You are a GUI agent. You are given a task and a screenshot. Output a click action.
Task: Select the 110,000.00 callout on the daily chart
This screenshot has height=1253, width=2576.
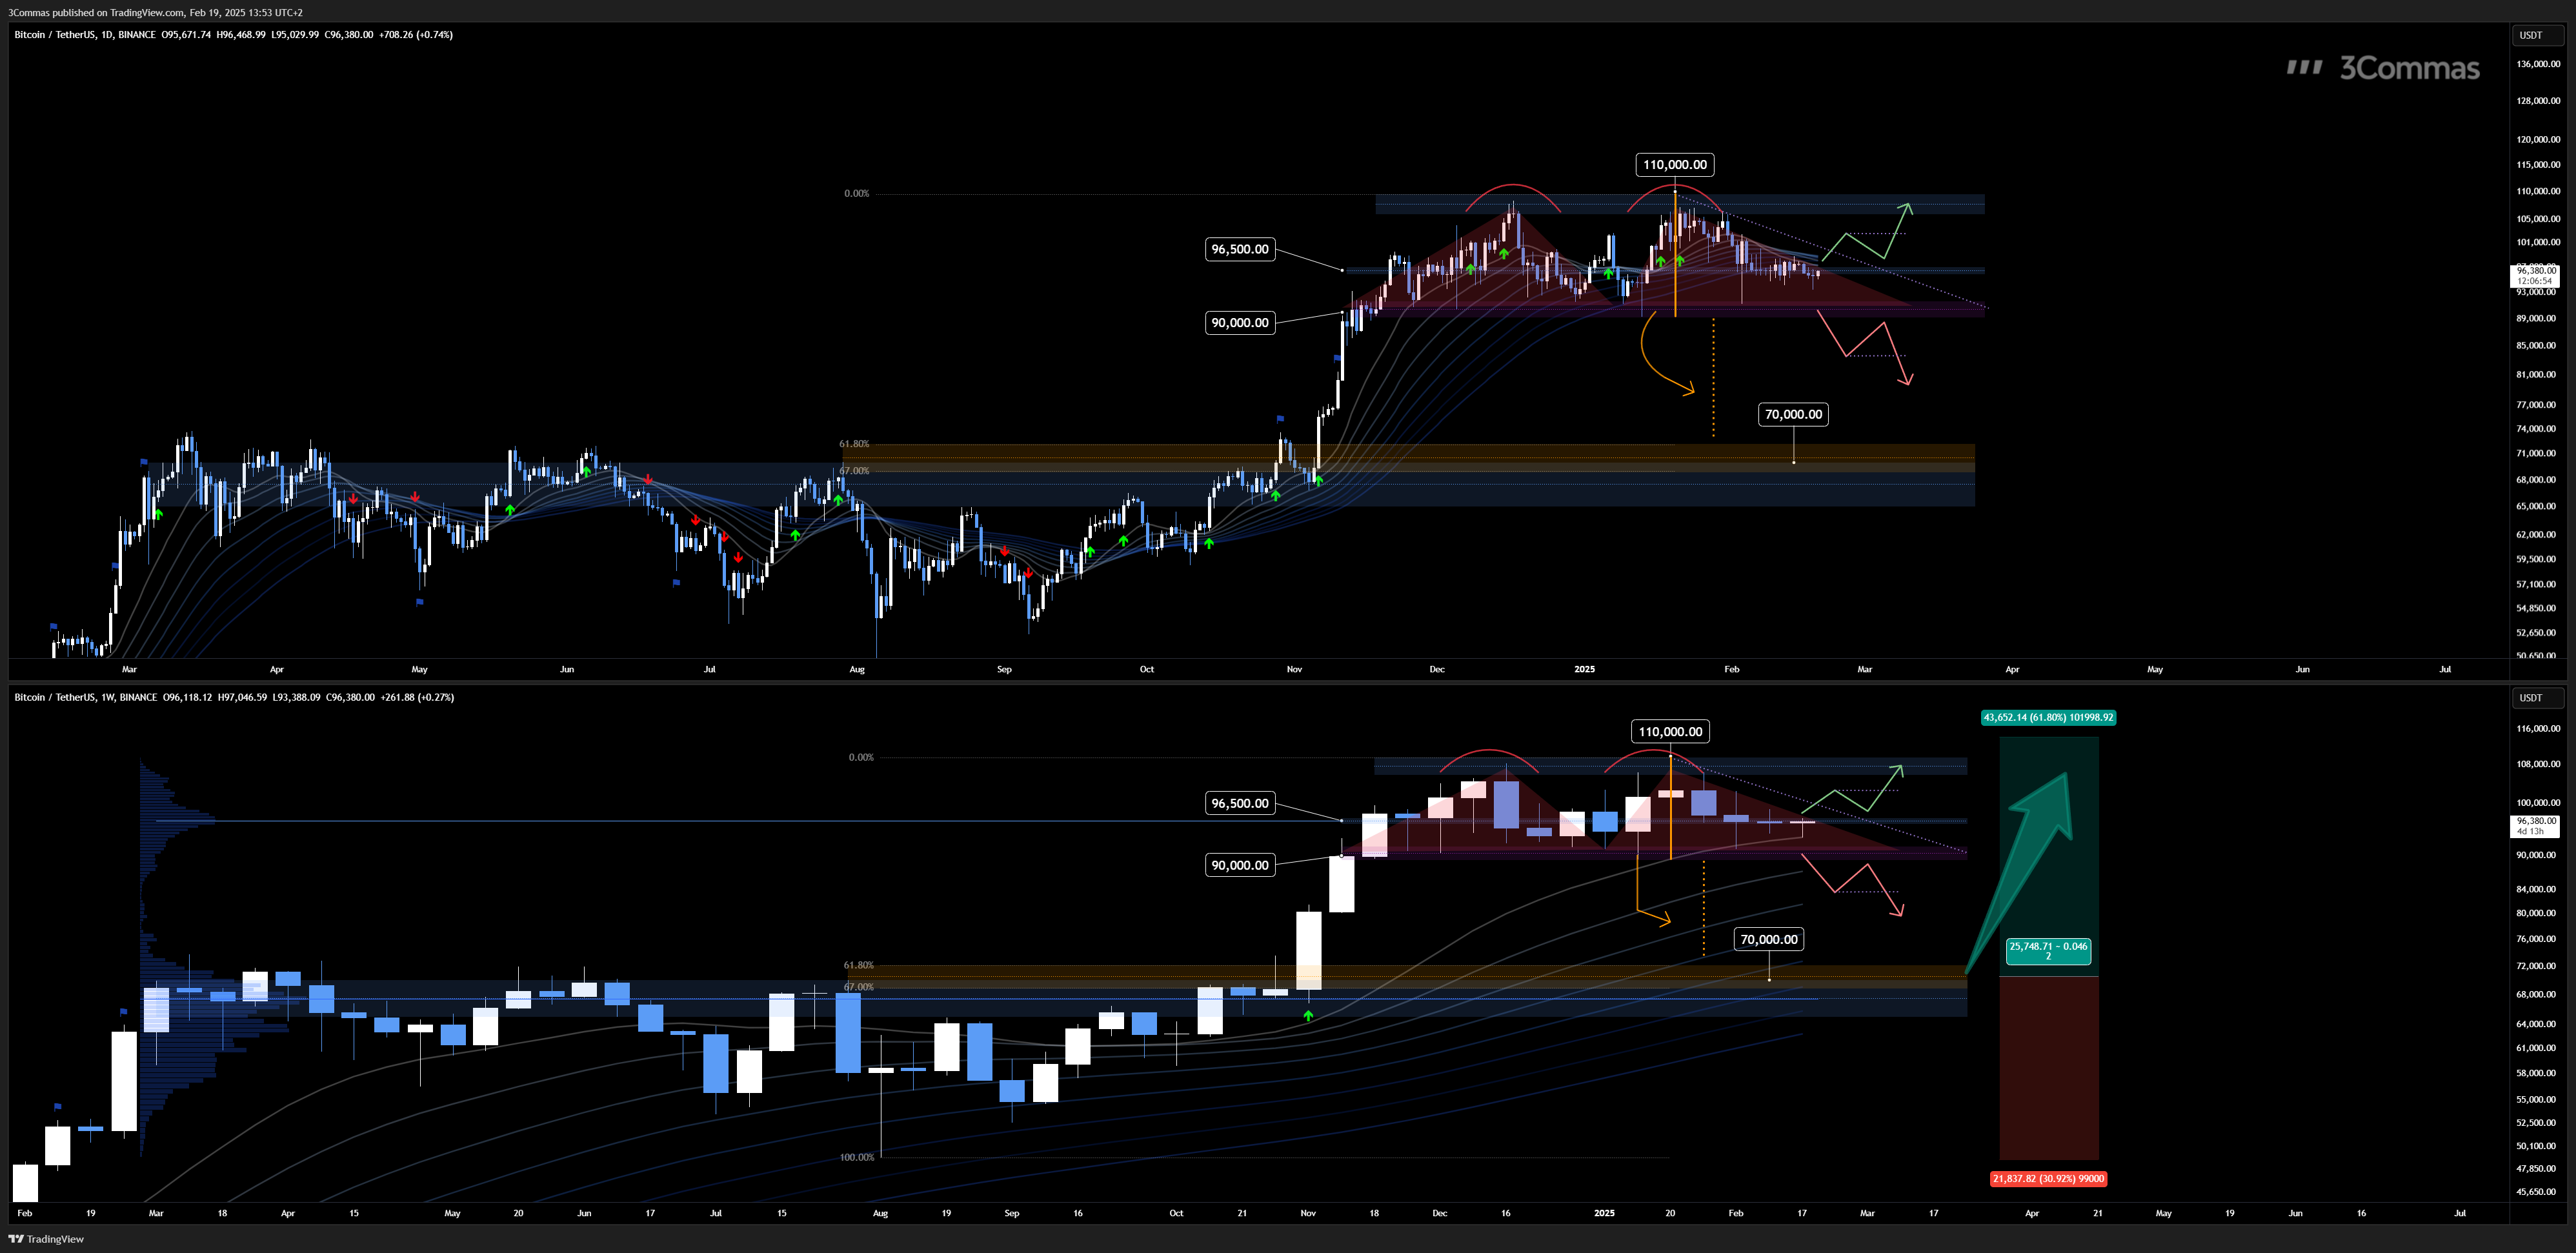[1675, 165]
